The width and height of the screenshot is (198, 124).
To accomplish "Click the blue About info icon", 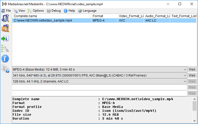I will 5,58.
